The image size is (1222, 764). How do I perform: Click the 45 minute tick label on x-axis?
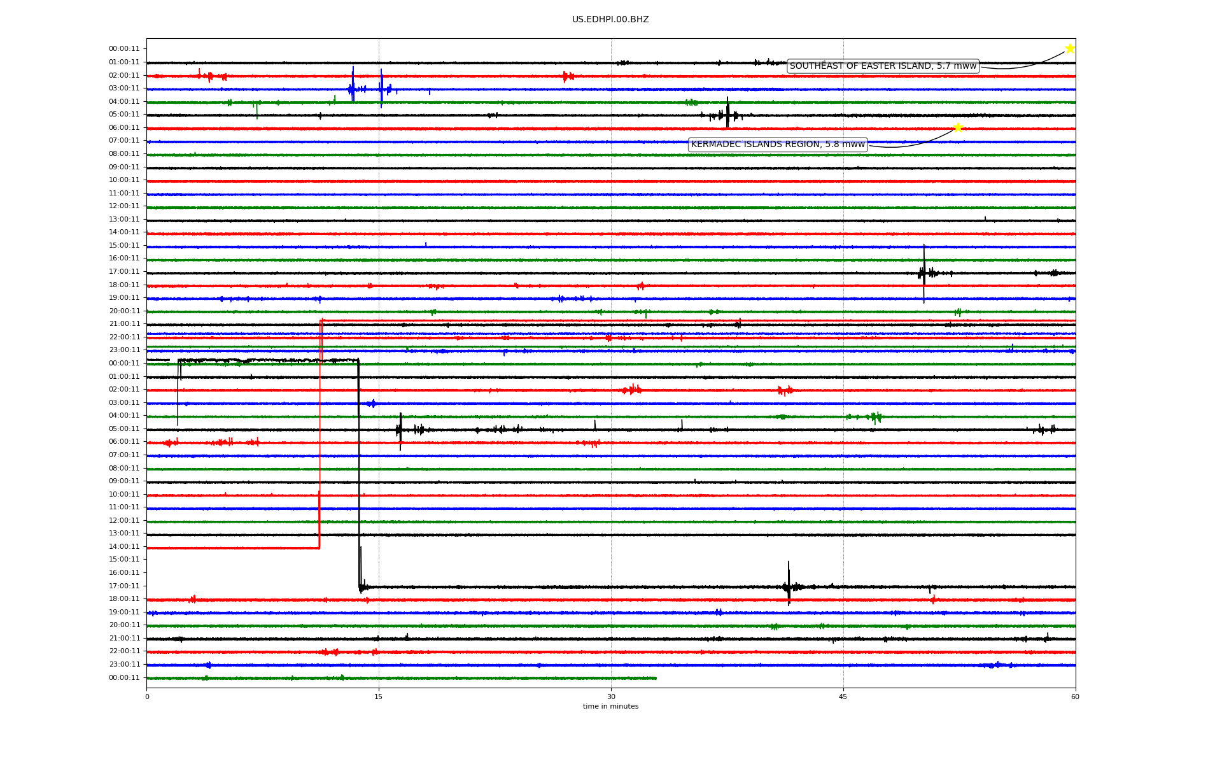point(843,697)
